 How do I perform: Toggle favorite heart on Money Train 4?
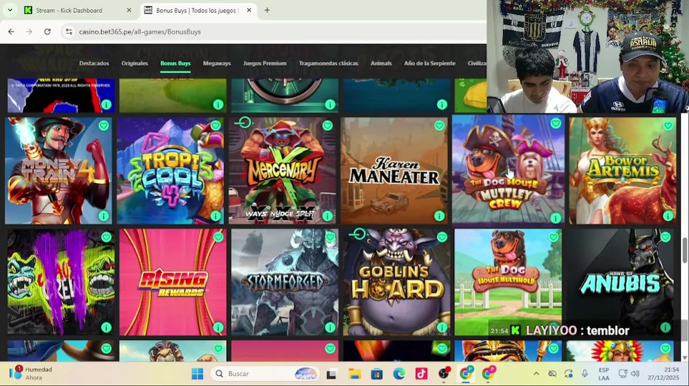coord(104,125)
